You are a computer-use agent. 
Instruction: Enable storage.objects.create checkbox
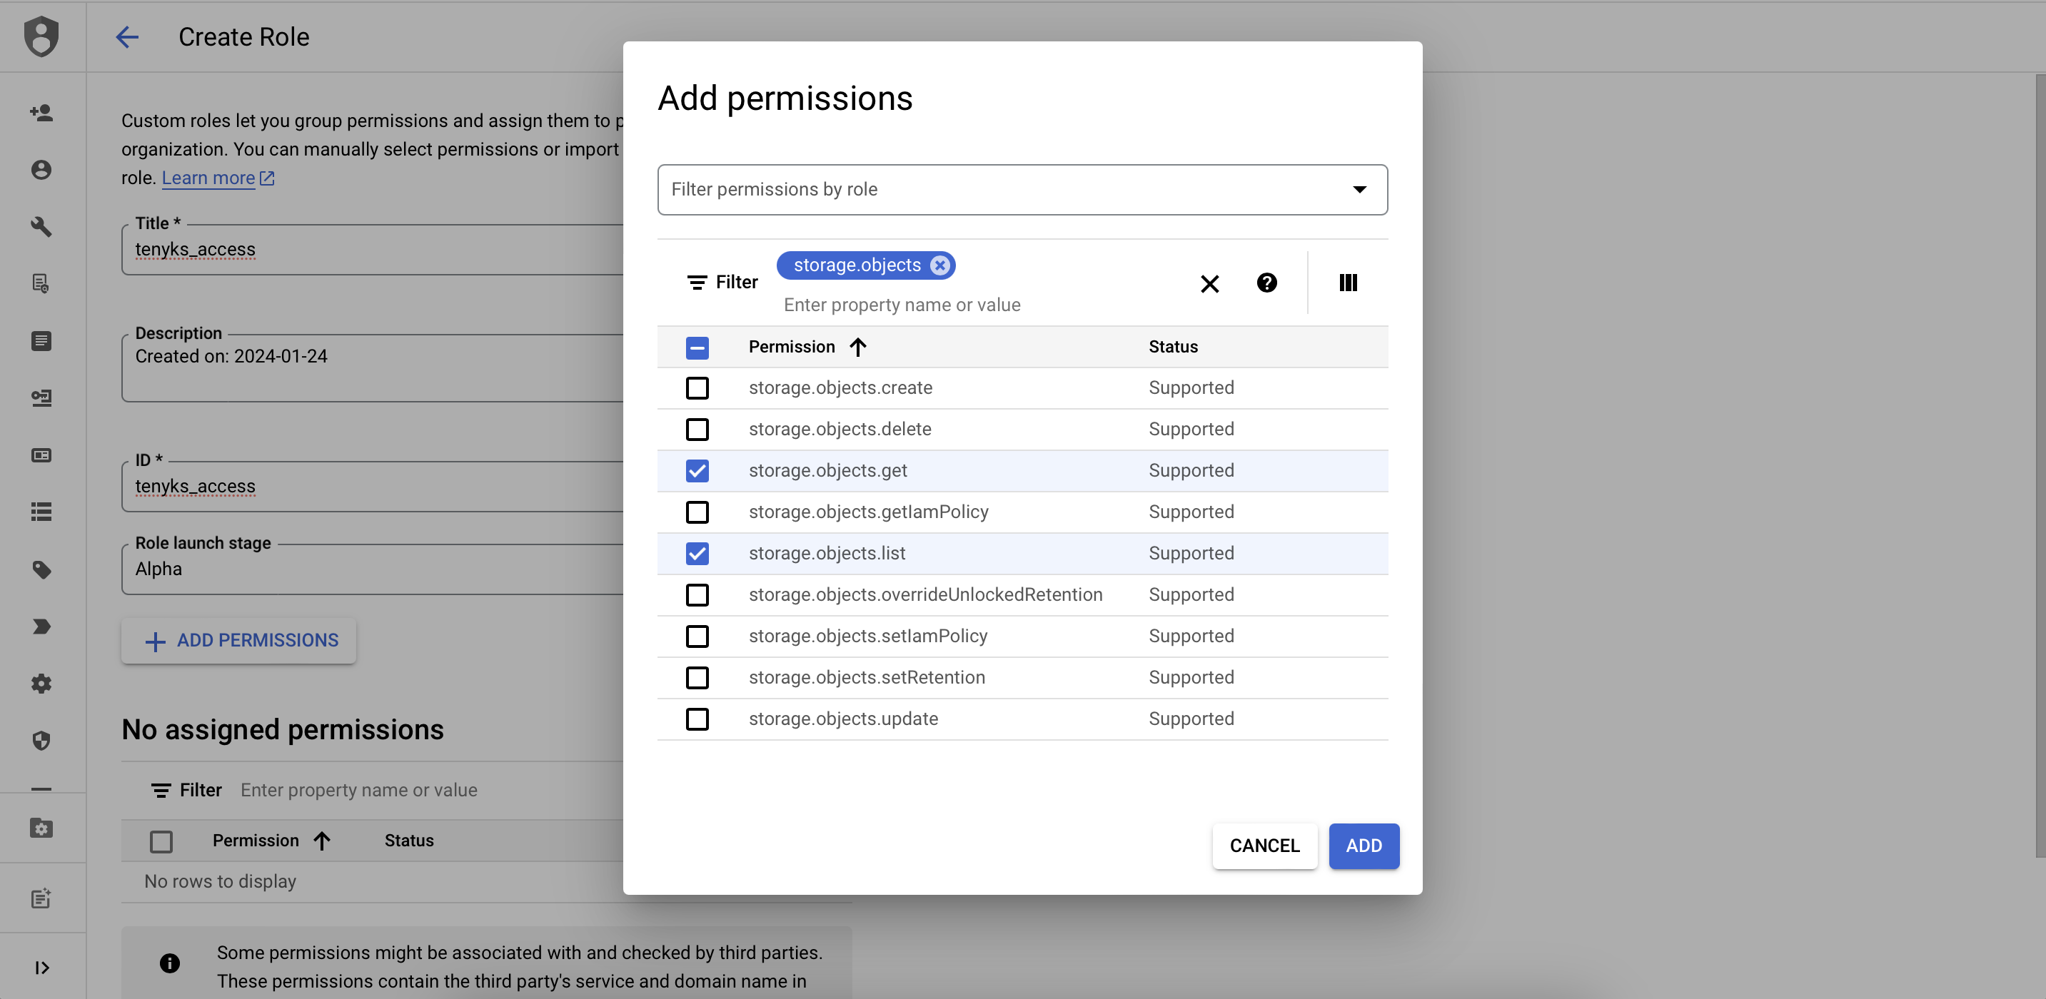click(697, 387)
